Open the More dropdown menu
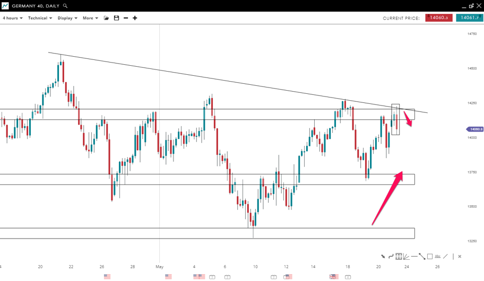This screenshot has height=281, width=484. [x=90, y=18]
